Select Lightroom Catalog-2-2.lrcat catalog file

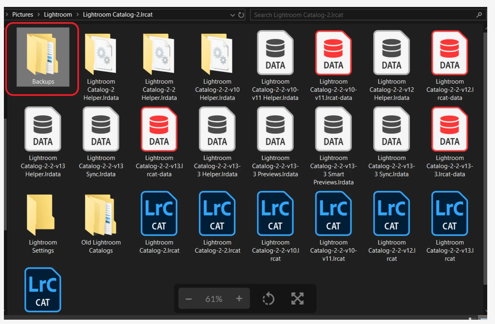click(217, 222)
